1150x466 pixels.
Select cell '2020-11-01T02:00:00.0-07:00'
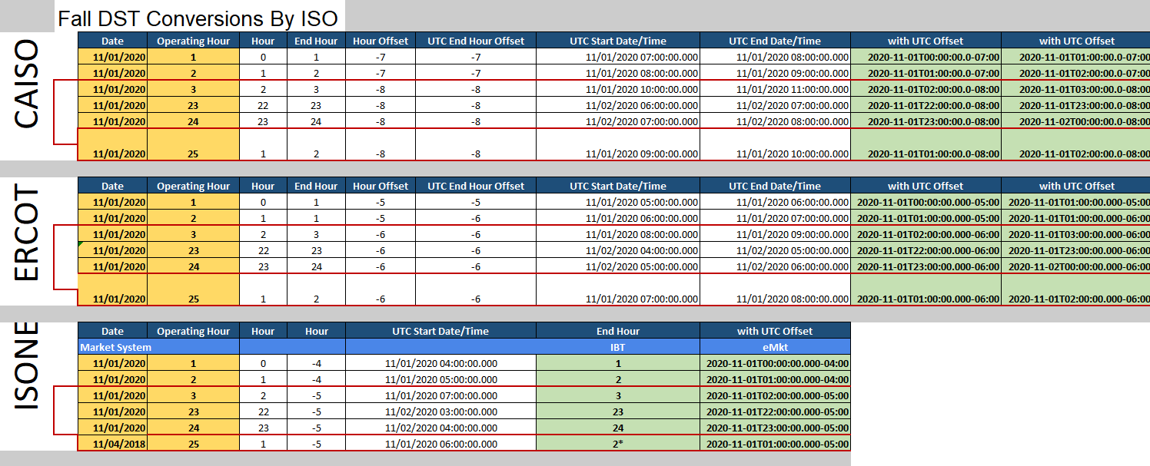[1075, 73]
